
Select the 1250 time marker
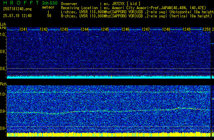[x=207, y=29]
